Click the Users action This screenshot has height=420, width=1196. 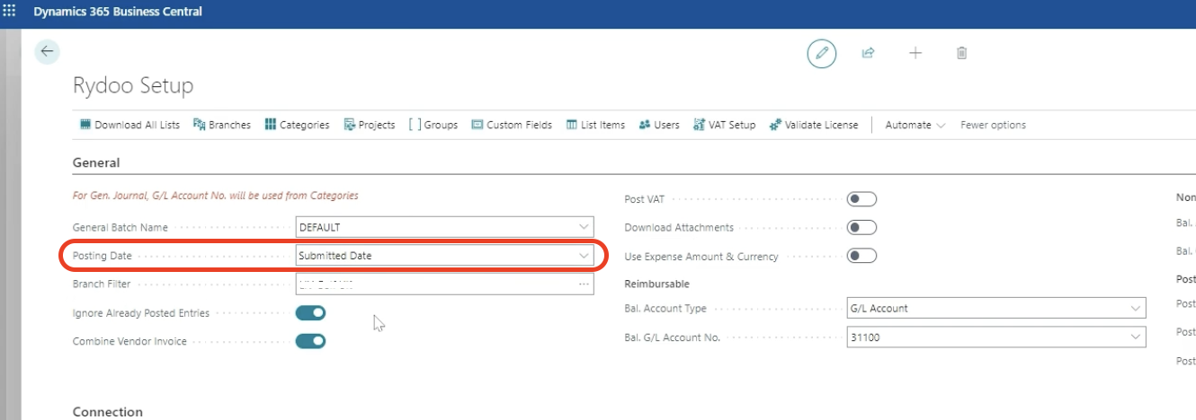[659, 125]
